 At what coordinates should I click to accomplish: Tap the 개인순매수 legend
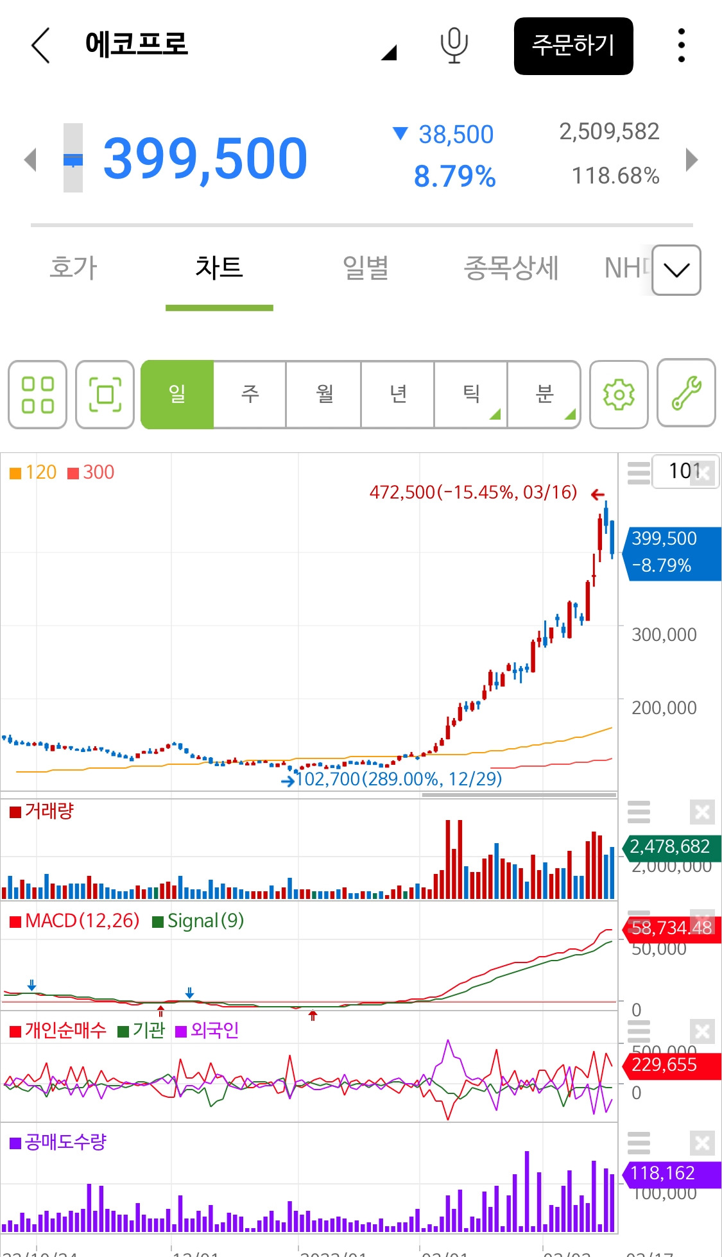coord(58,1030)
